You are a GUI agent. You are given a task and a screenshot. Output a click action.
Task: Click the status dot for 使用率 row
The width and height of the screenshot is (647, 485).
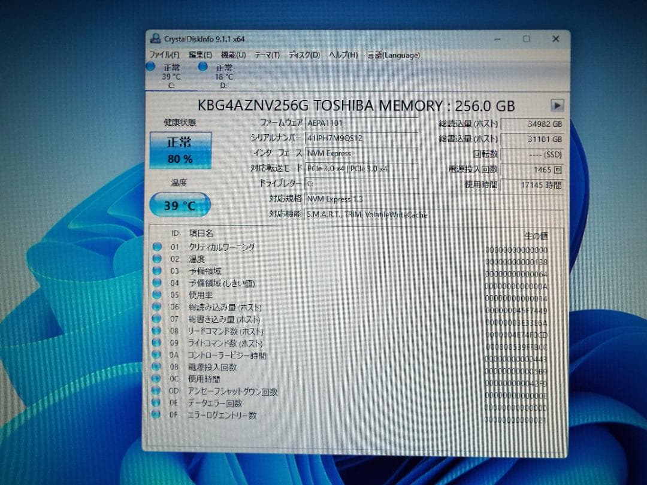tap(158, 295)
